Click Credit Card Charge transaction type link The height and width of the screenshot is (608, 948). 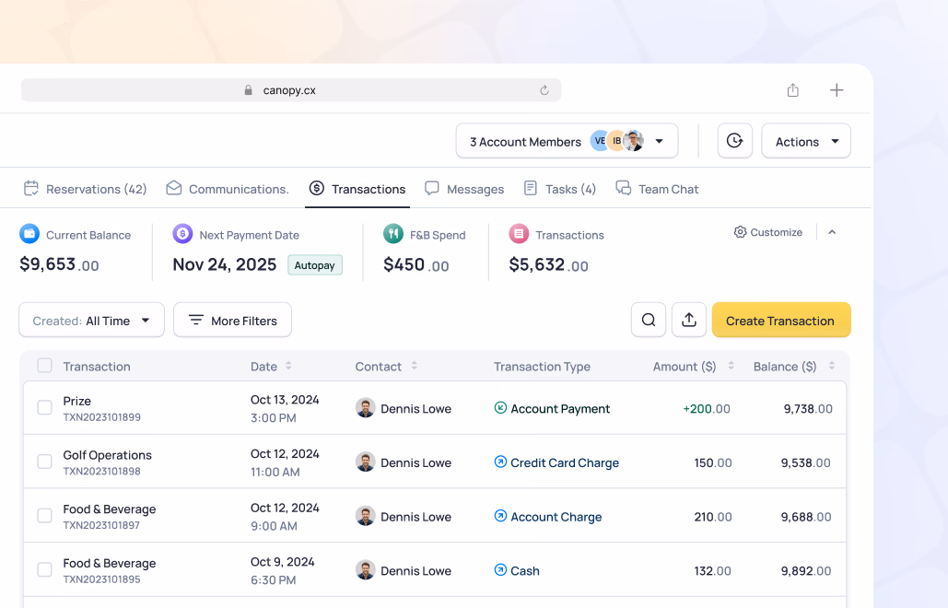click(565, 462)
